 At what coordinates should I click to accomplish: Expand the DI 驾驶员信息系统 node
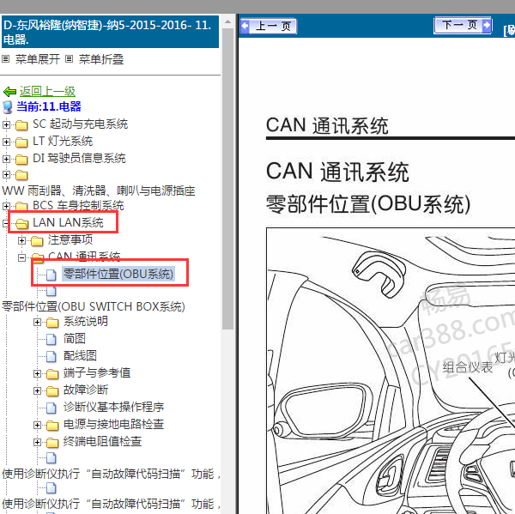coord(6,159)
